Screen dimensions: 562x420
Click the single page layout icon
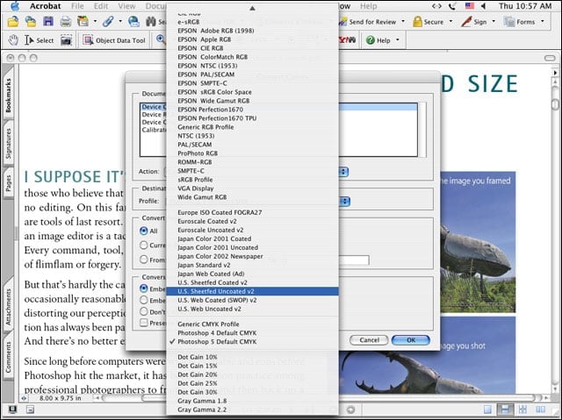[487, 409]
